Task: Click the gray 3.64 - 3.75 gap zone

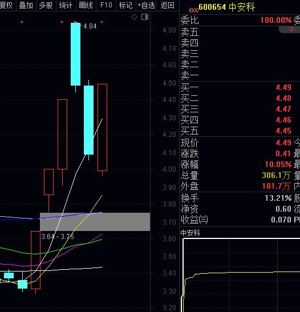Action: point(95,222)
